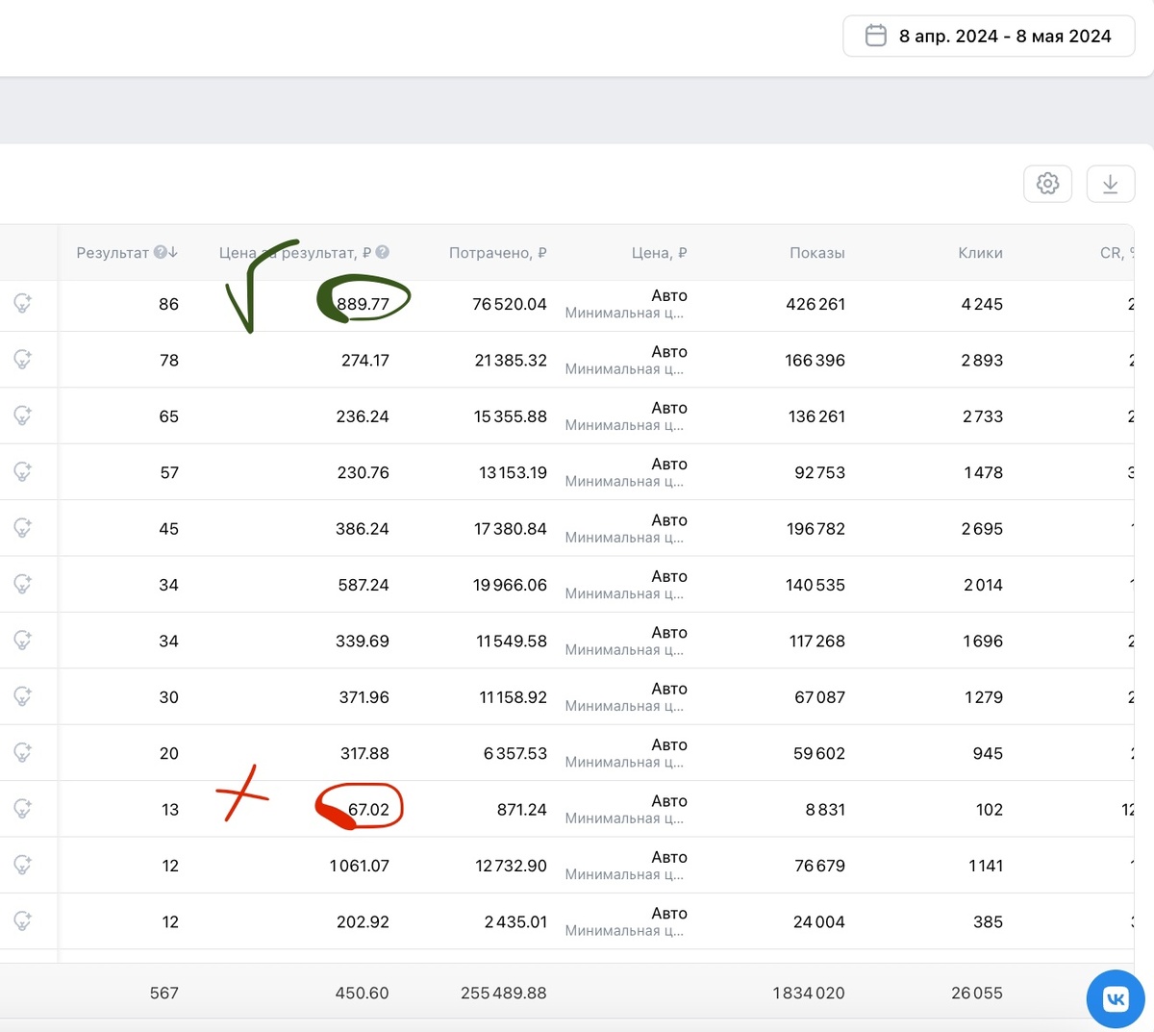Click total impressions 1 834 020
Viewport: 1154px width, 1032px height.
click(809, 994)
